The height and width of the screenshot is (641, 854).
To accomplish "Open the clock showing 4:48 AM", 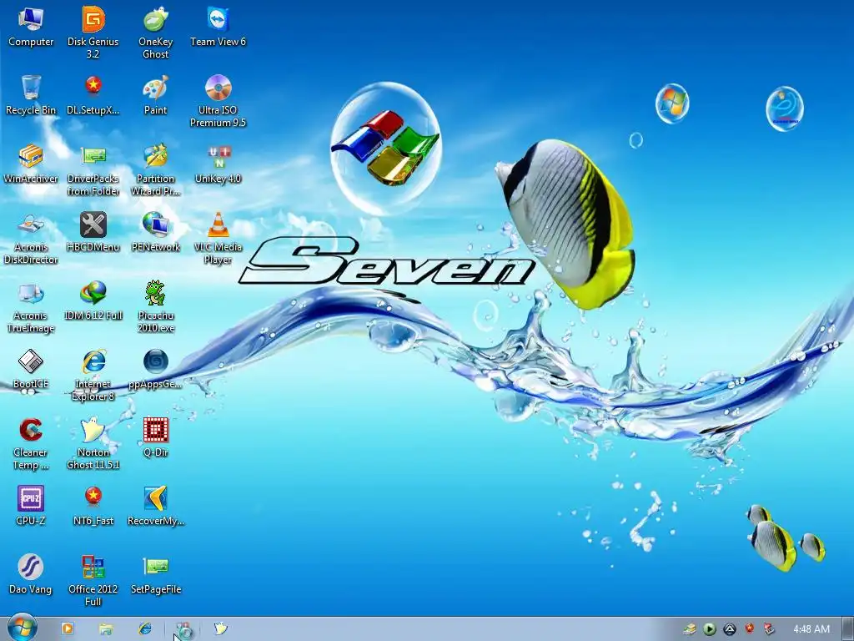I will click(811, 629).
